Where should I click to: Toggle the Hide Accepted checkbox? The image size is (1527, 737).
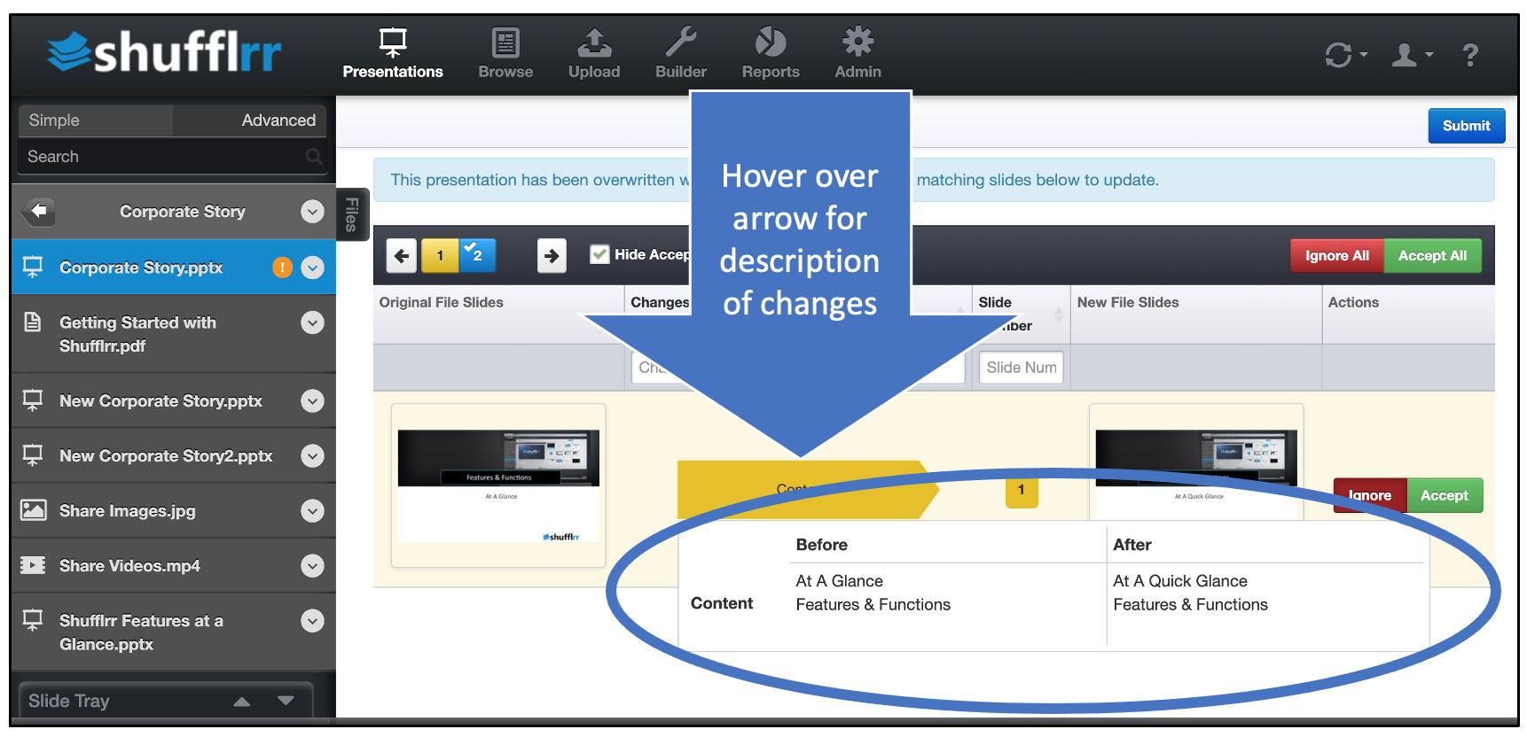click(600, 254)
